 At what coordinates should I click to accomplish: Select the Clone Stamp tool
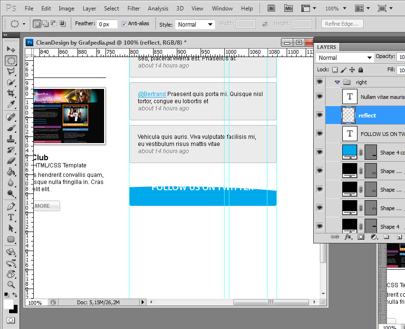(11, 139)
